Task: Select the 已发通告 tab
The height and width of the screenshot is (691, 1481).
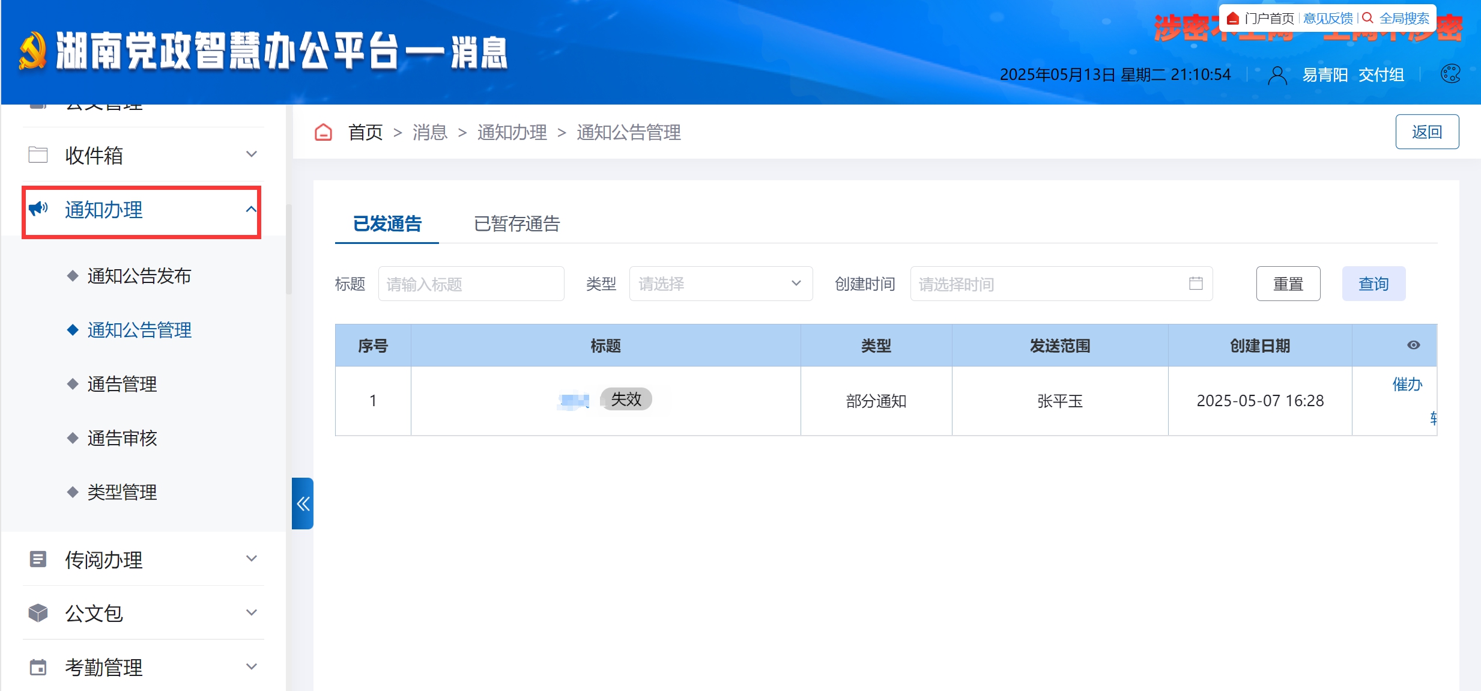Action: 387,224
